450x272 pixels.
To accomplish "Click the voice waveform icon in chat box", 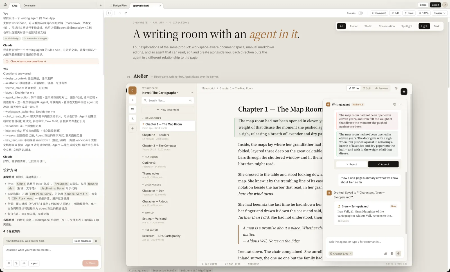I will pyautogui.click(x=24, y=263).
